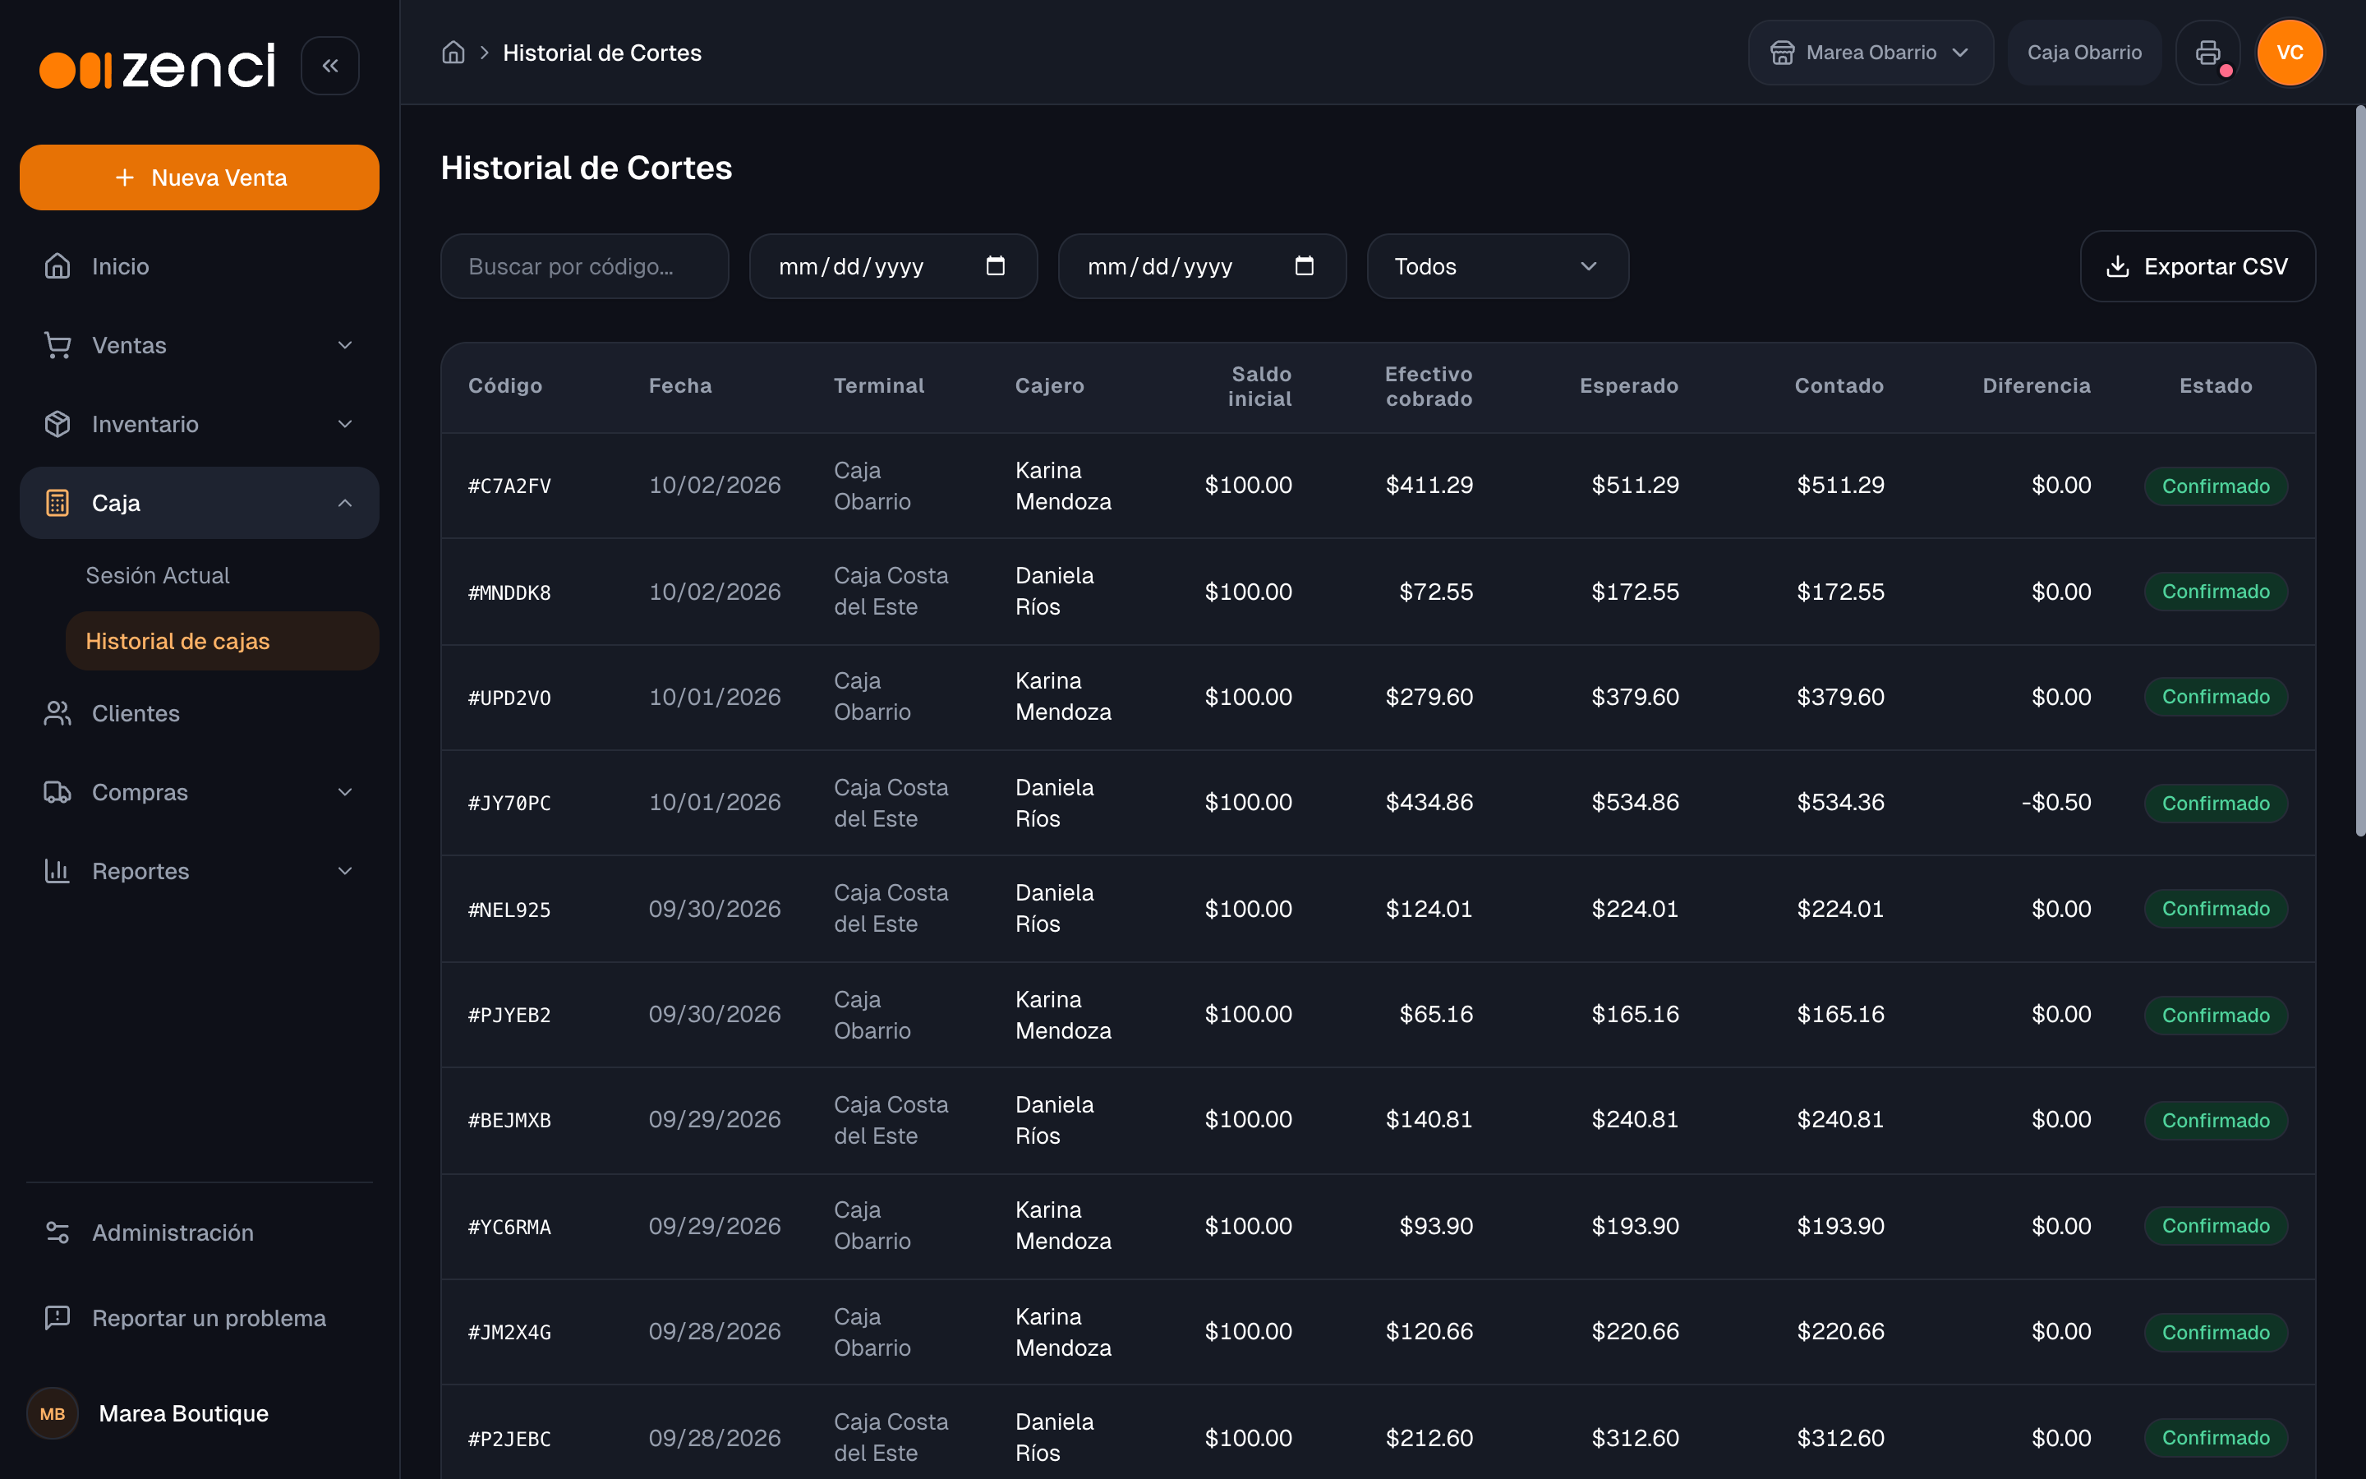Click the Caja Obarrio terminal button
Image resolution: width=2366 pixels, height=1479 pixels.
pos(2083,53)
